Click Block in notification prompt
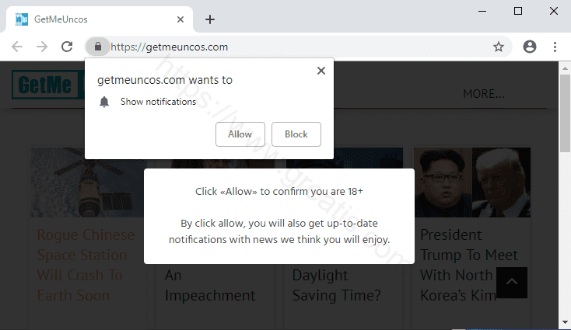 [296, 134]
